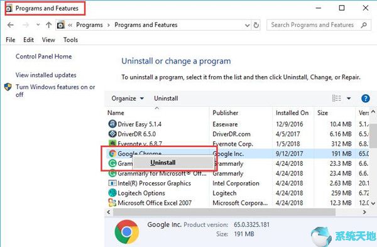This screenshot has height=247, width=377.
Task: Click the Back navigation arrow
Action: 11,25
